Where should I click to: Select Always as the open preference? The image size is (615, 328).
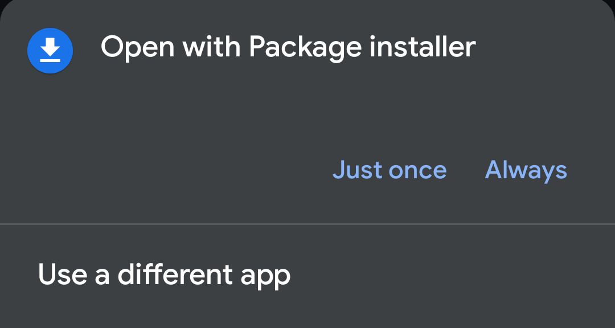tap(526, 170)
